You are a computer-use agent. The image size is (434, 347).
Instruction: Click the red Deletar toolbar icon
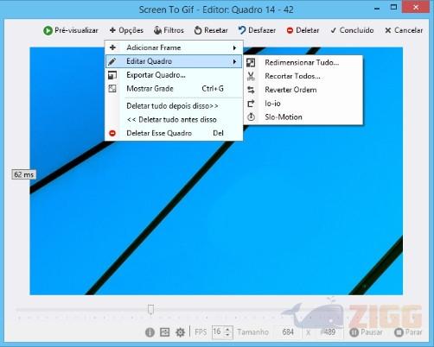[x=290, y=30]
